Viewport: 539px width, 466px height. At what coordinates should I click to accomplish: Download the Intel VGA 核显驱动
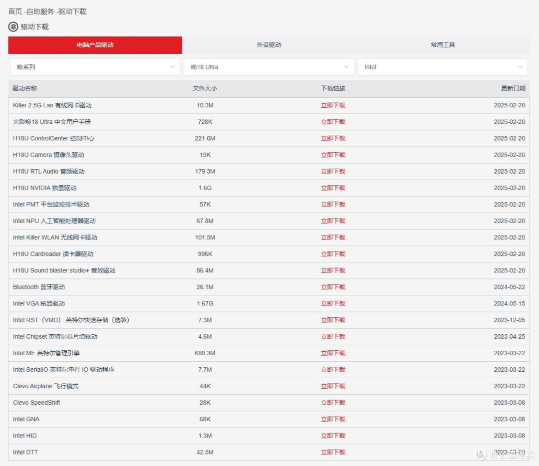click(x=333, y=303)
